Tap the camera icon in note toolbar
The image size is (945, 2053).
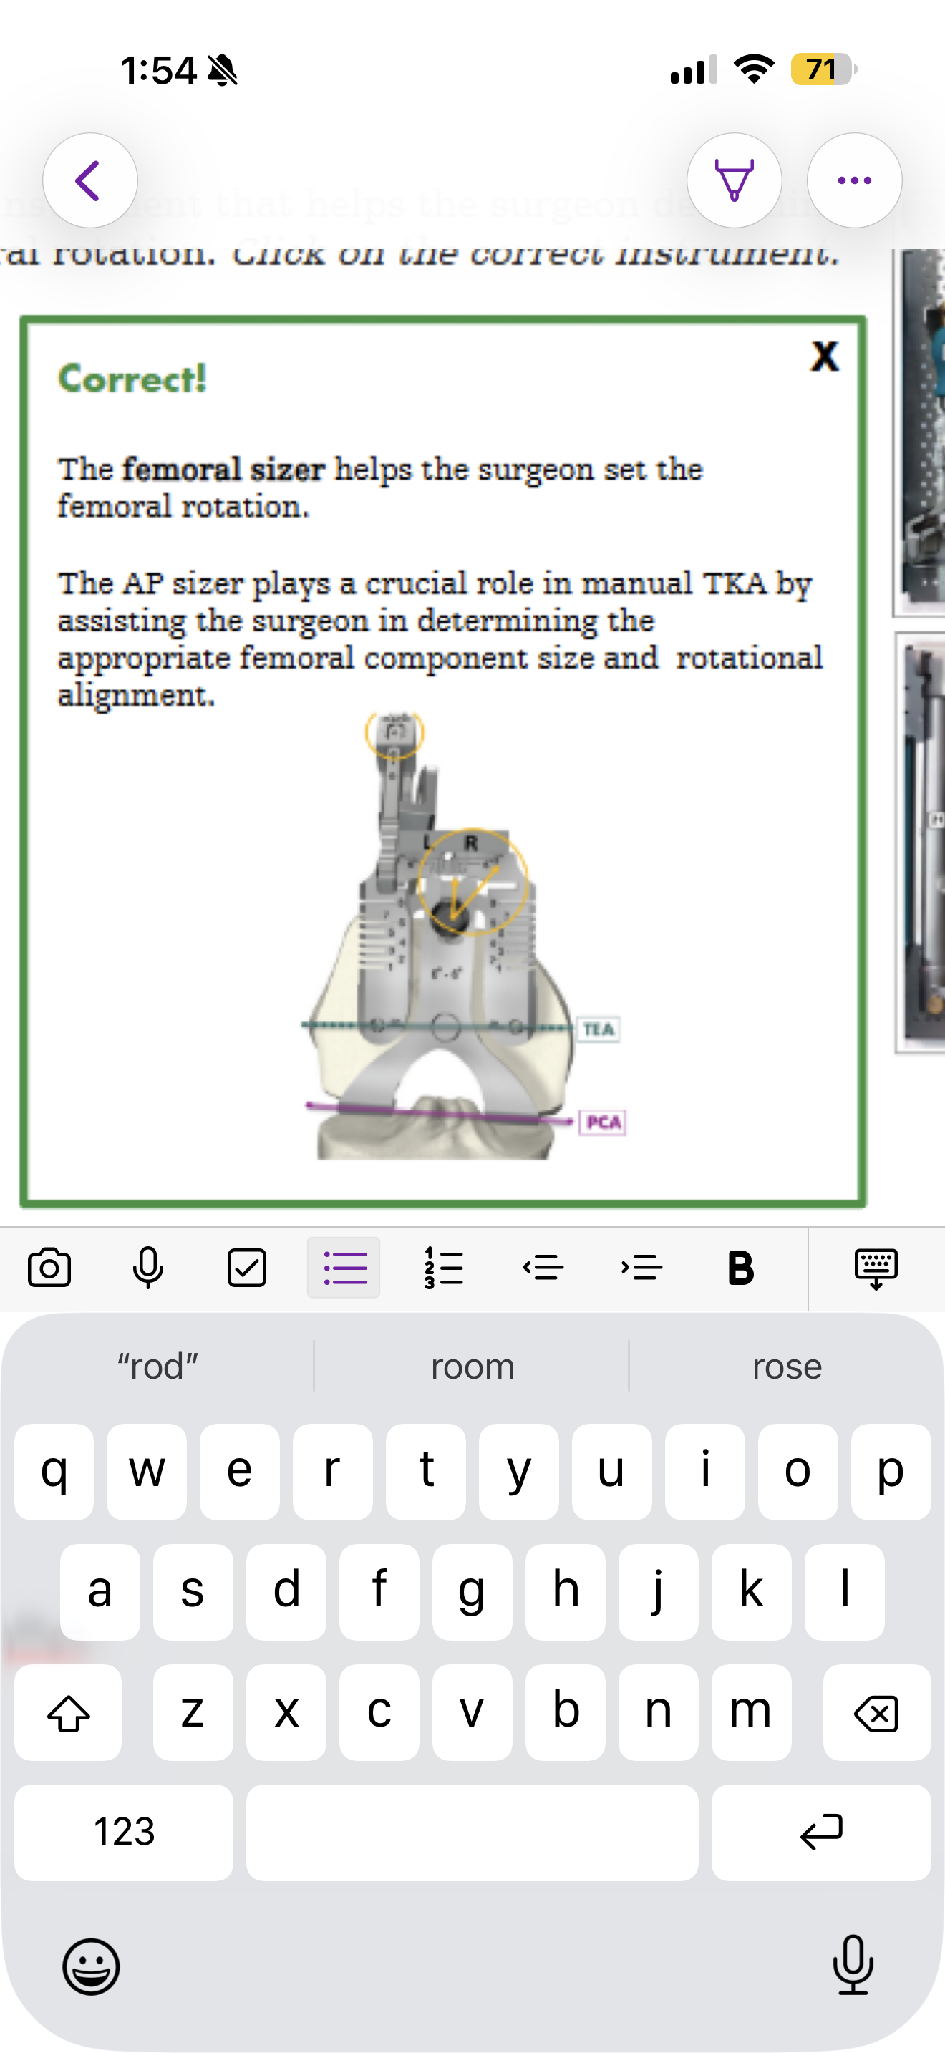click(x=49, y=1267)
